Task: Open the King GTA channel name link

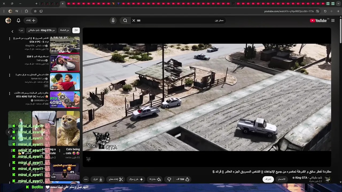Action: 309,178
